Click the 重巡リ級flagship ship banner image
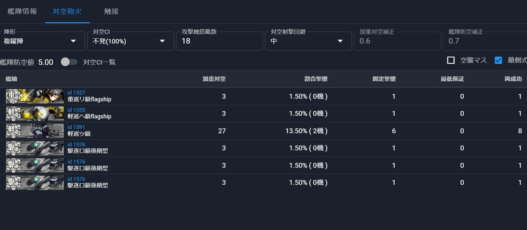 pyautogui.click(x=35, y=96)
